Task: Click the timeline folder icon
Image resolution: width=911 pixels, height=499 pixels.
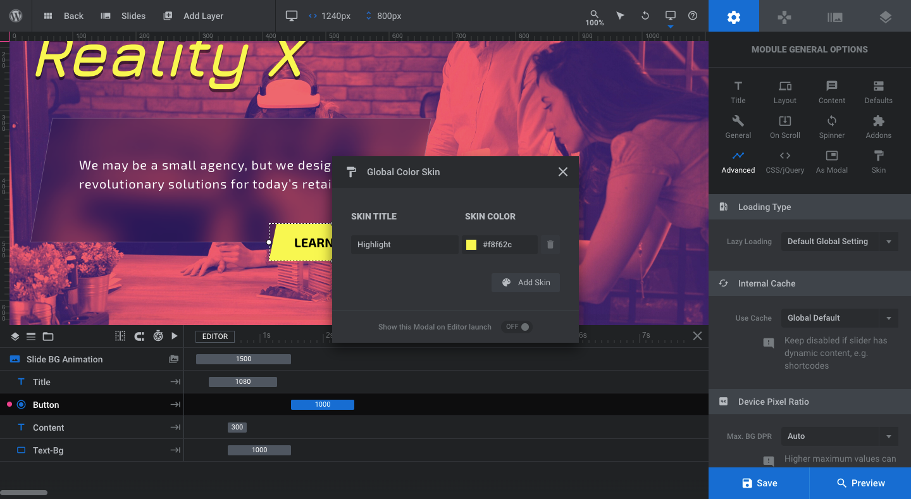Action: pos(48,336)
